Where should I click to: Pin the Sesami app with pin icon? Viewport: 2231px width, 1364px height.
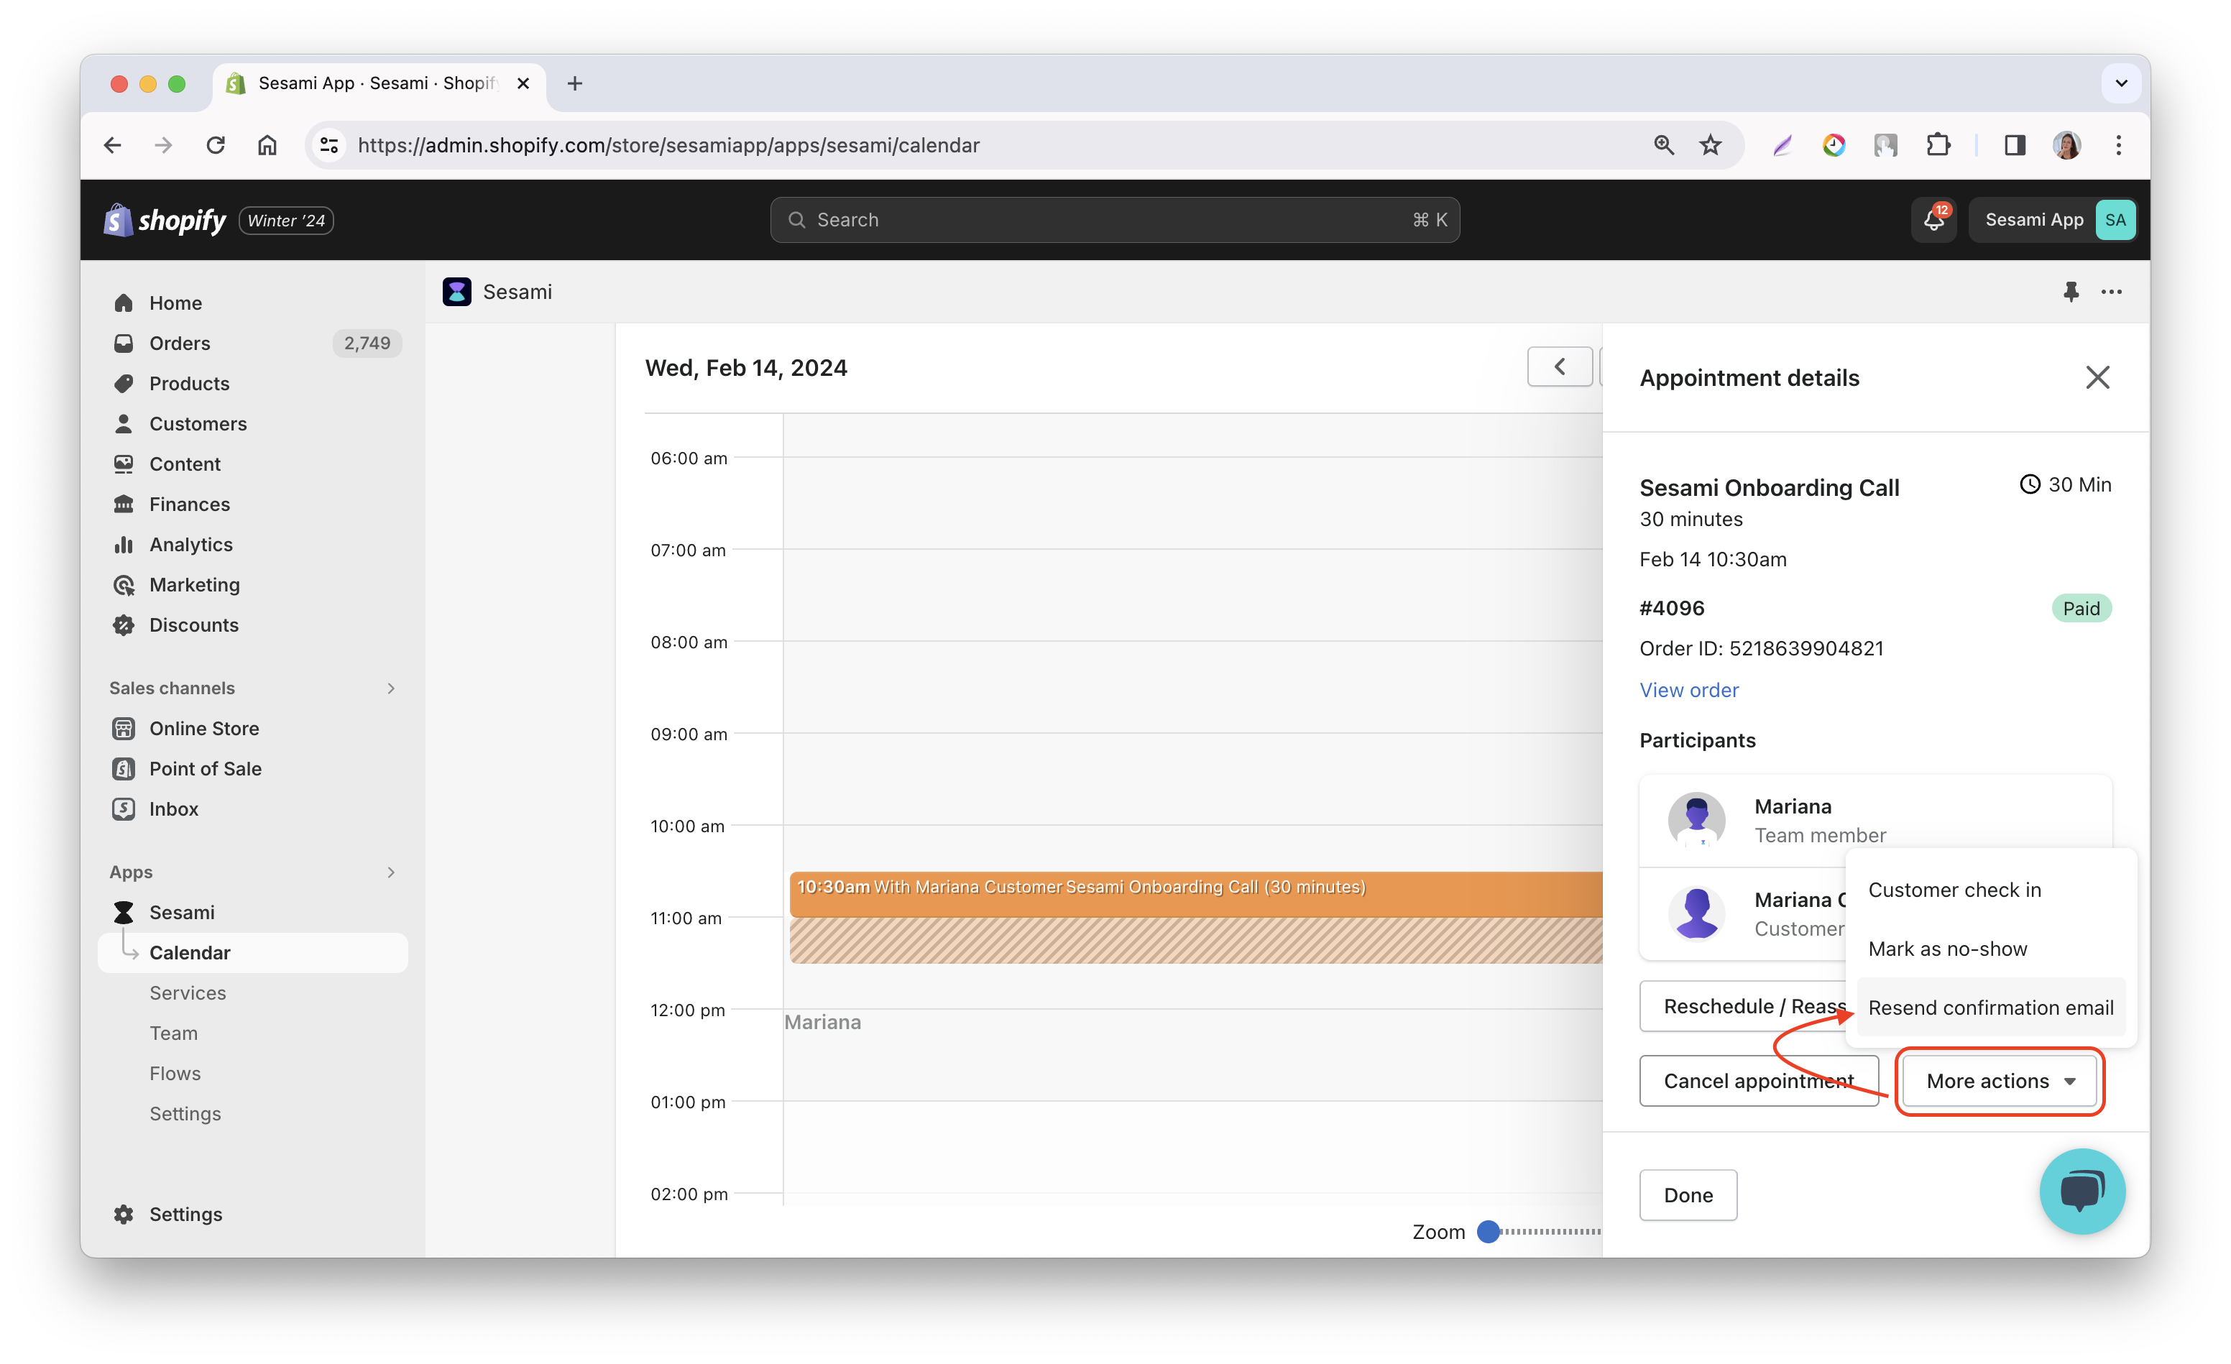click(2070, 292)
